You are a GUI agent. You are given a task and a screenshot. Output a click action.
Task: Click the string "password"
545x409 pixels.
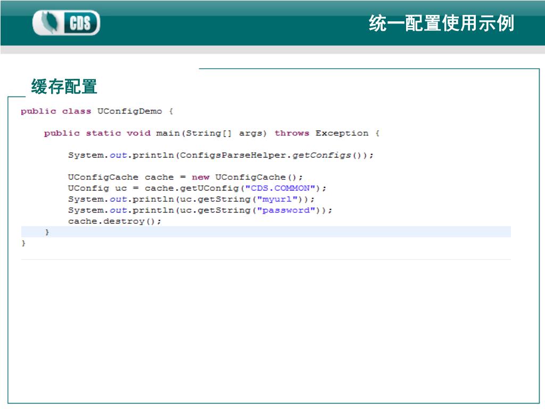point(286,210)
